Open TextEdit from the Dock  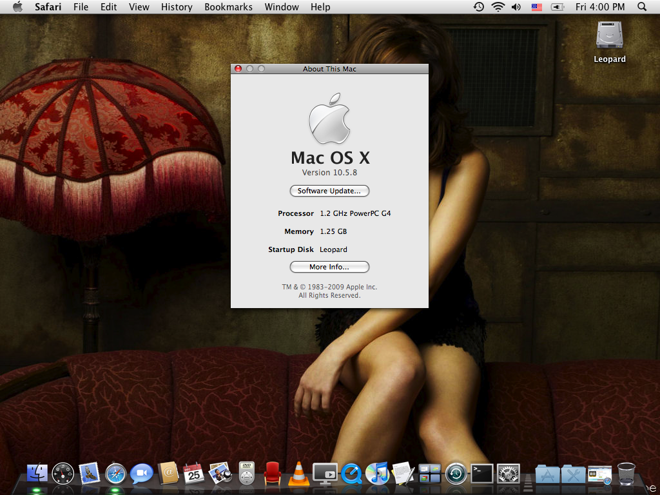[403, 474]
